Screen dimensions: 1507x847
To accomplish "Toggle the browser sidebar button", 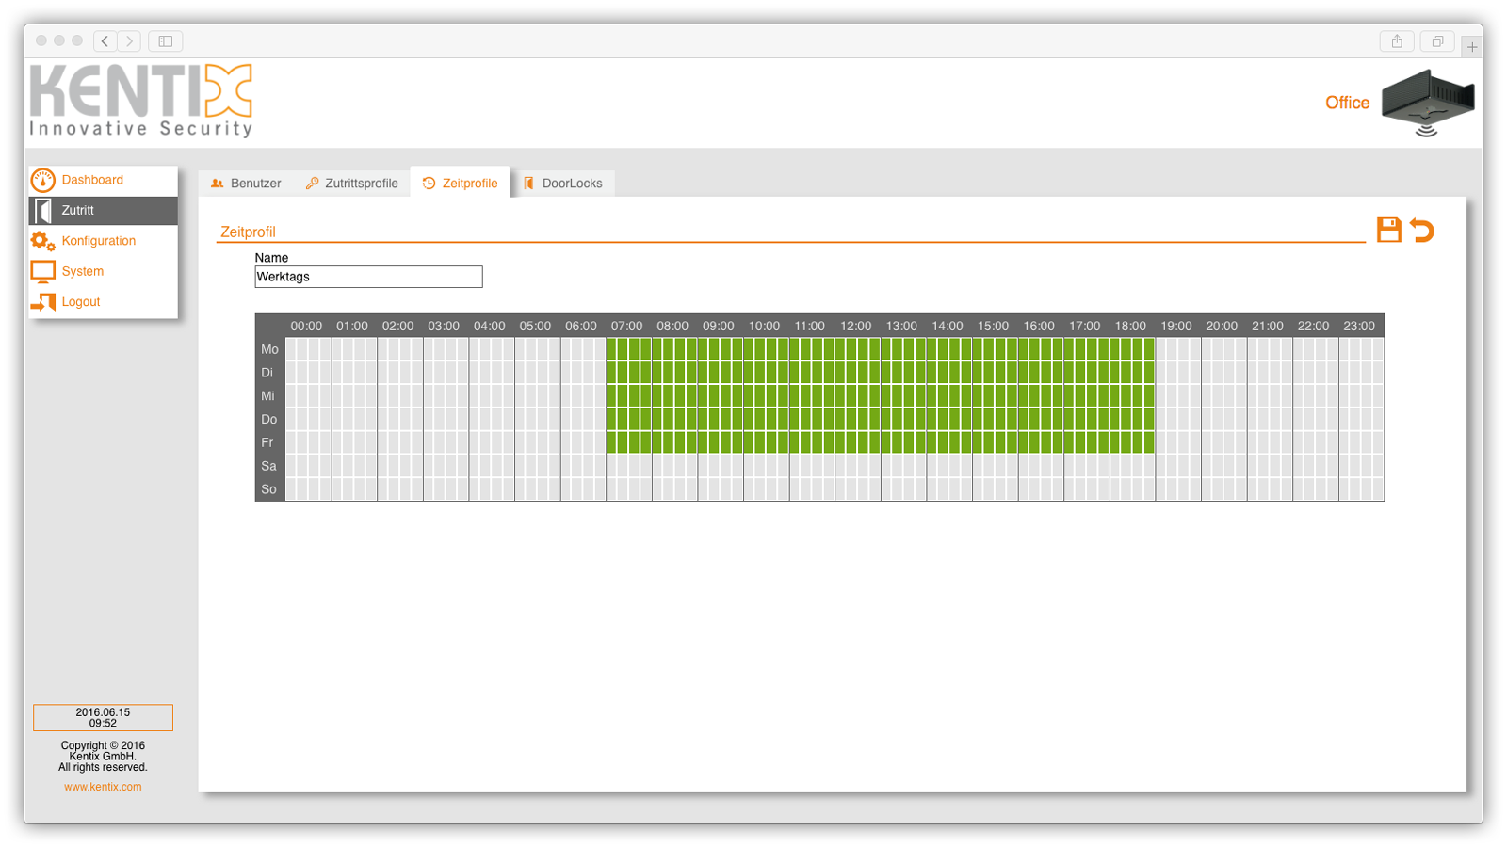I will 165,41.
